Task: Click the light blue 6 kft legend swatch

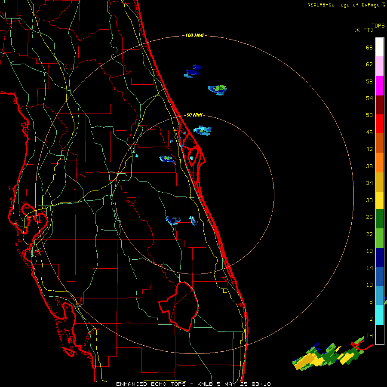Action: tap(380, 295)
